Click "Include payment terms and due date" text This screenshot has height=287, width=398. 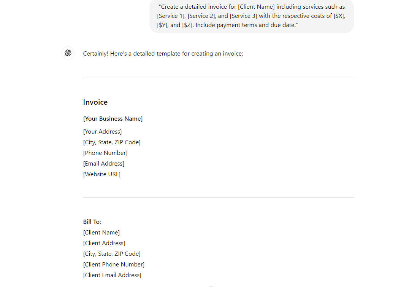pos(246,25)
